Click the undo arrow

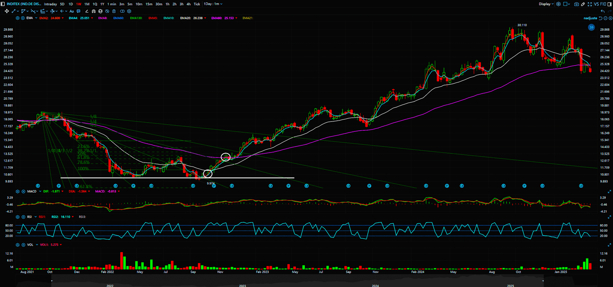(603, 11)
